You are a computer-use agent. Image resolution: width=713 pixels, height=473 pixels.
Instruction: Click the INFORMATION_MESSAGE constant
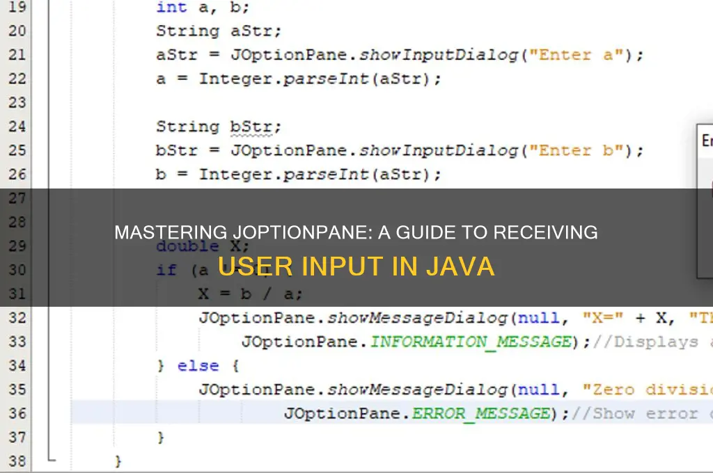tap(471, 342)
